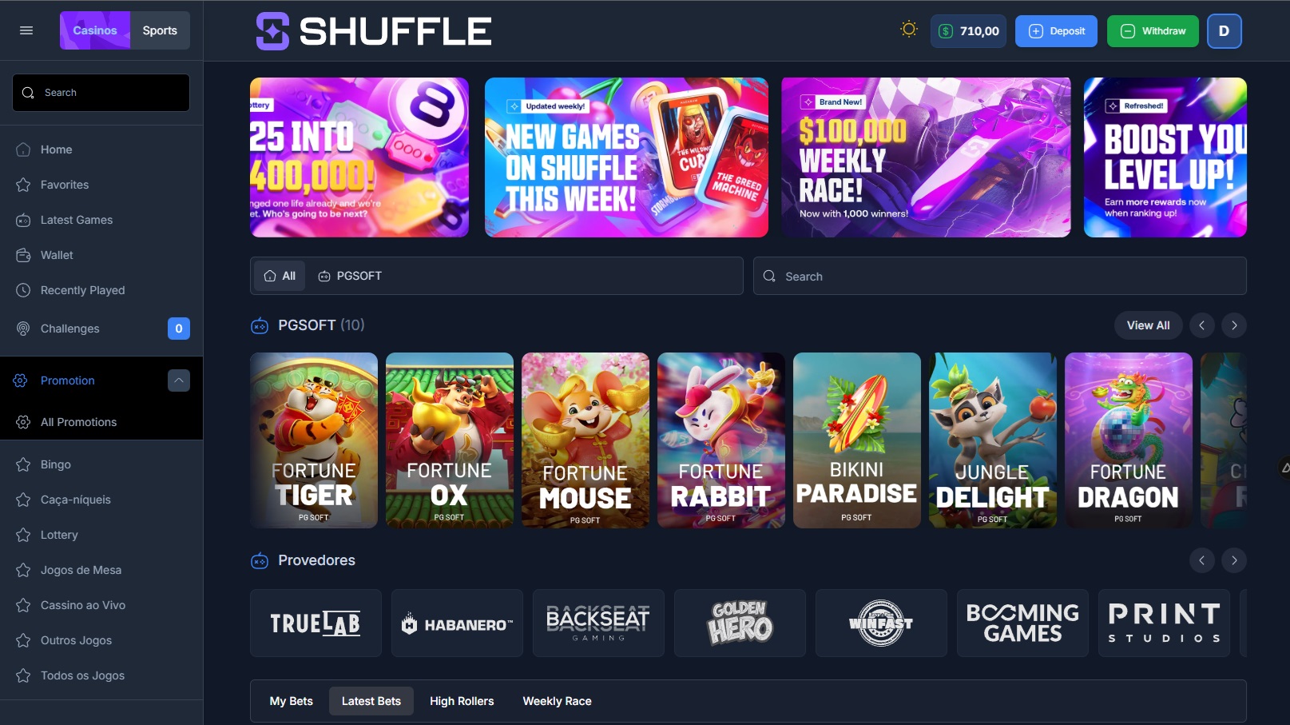Open Recently Played clock icon
Viewport: 1290px width, 725px height.
tap(23, 290)
